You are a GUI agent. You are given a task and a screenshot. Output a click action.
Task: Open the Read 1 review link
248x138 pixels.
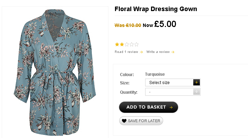(x=126, y=52)
